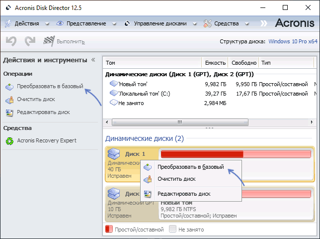
Task: Launch Acronis Recovery Expert from sidebar
Action: [47, 140]
